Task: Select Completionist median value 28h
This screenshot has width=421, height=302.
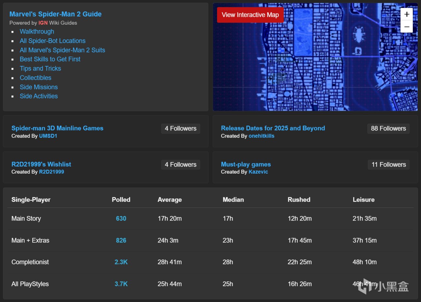Action: coord(228,262)
